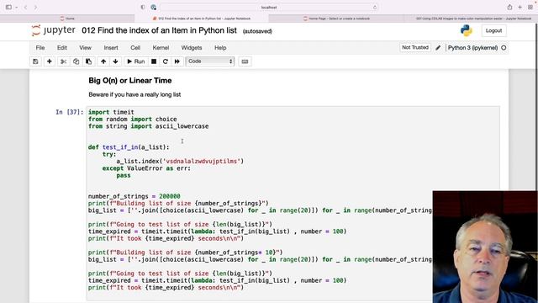Run the selected cell
The height and width of the screenshot is (303, 538).
click(136, 61)
